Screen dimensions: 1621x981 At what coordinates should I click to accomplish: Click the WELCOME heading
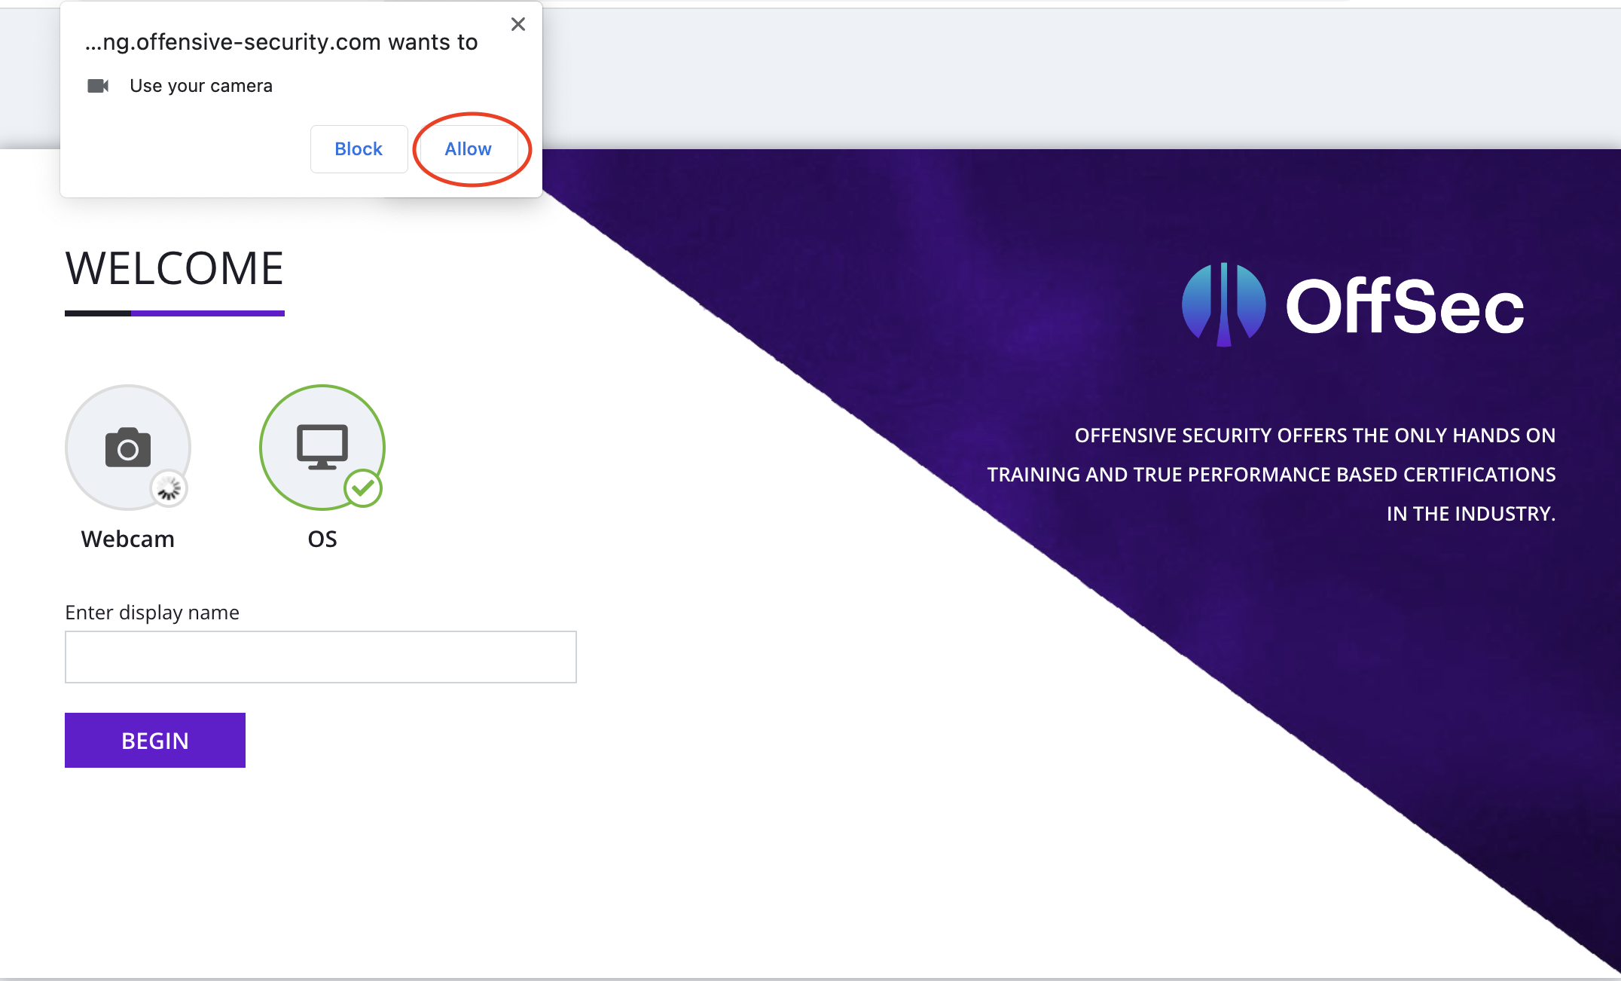click(x=175, y=268)
